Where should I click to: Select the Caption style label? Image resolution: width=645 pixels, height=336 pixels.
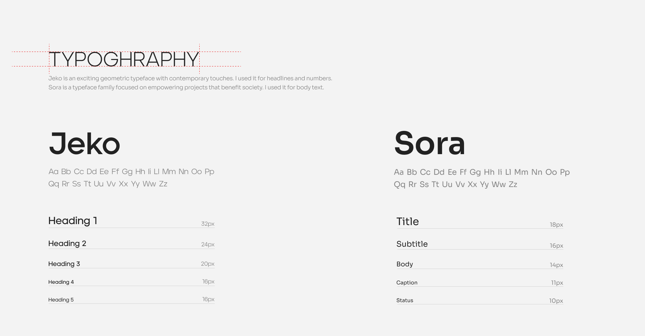tap(407, 282)
